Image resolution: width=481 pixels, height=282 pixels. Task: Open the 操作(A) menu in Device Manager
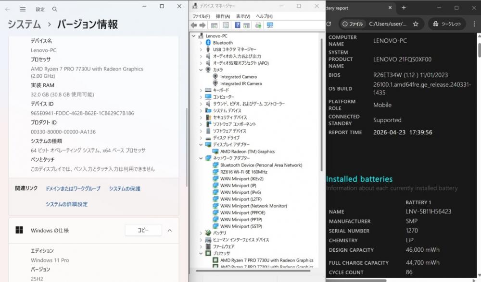pyautogui.click(x=223, y=16)
